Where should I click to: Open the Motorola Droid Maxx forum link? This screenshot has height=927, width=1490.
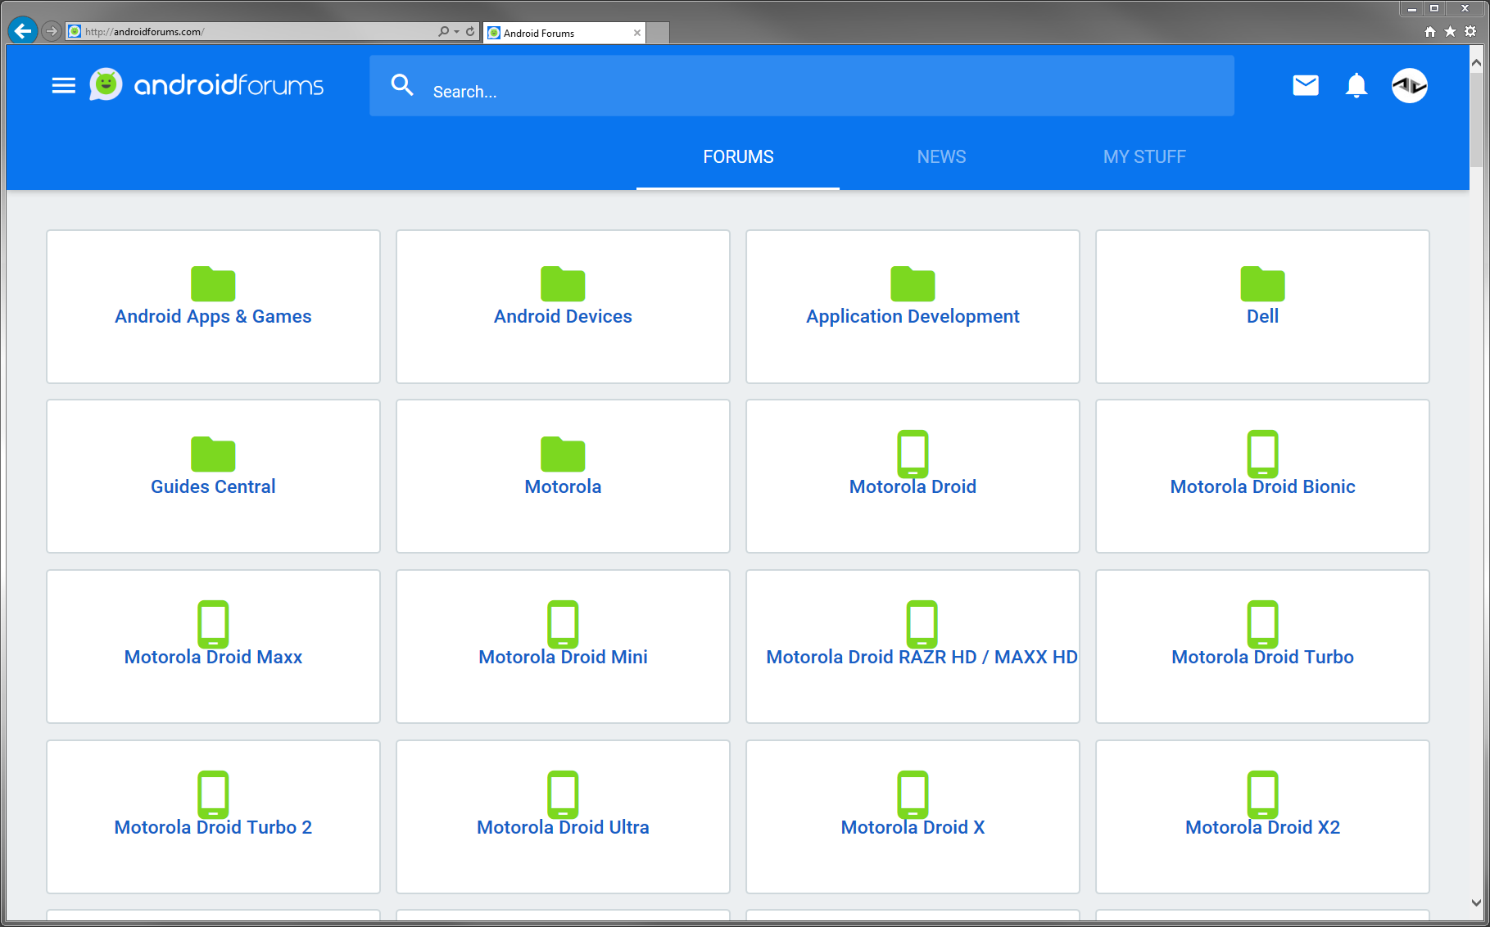213,658
